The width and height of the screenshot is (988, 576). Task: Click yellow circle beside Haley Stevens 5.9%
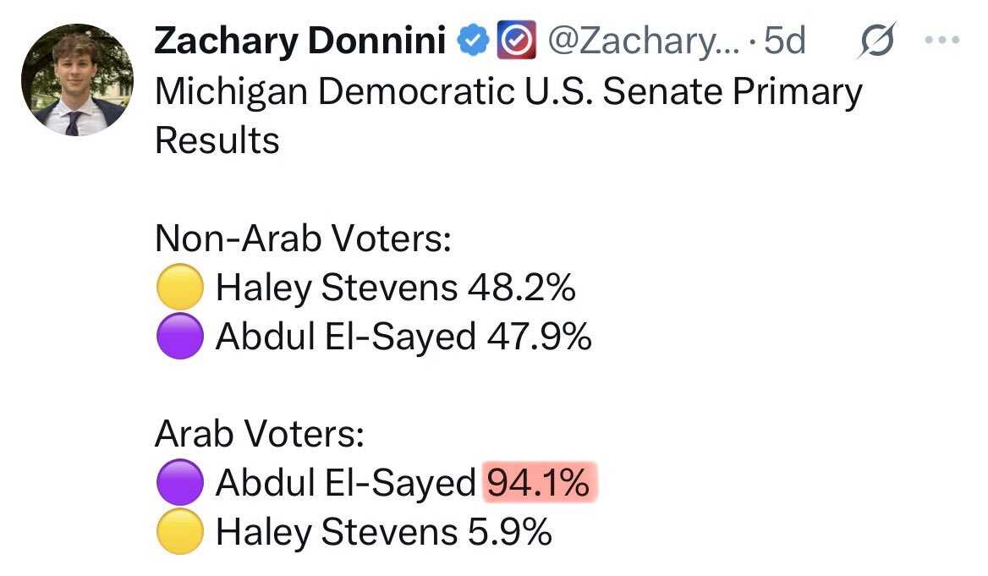(179, 531)
